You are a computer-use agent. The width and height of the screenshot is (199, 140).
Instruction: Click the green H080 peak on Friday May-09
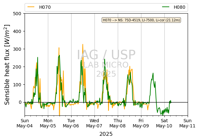153,73
